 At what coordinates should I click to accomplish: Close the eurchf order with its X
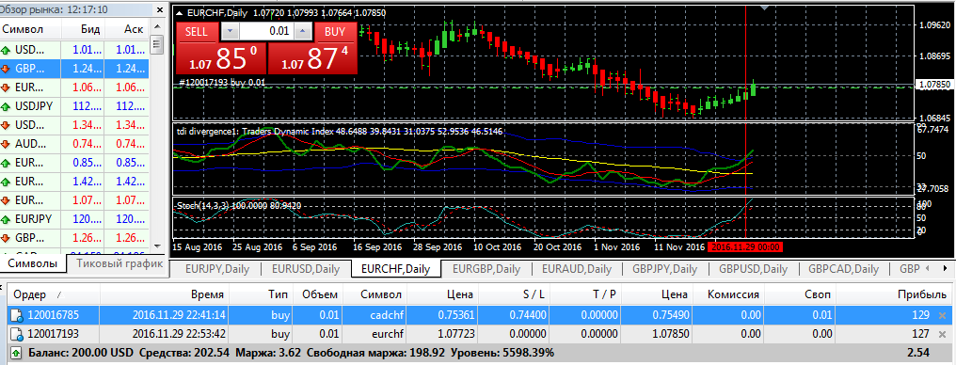pos(943,334)
